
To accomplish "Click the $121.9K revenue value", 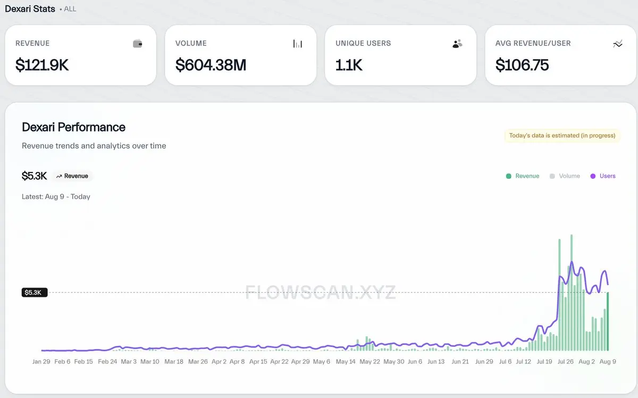I will click(x=42, y=65).
